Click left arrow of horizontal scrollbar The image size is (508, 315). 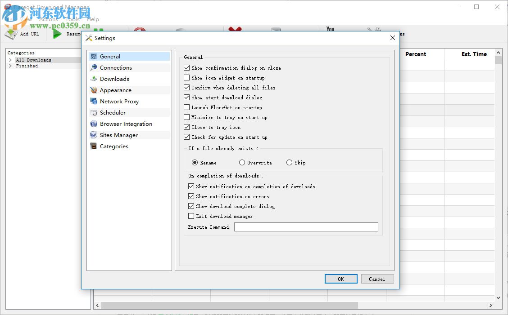98,305
